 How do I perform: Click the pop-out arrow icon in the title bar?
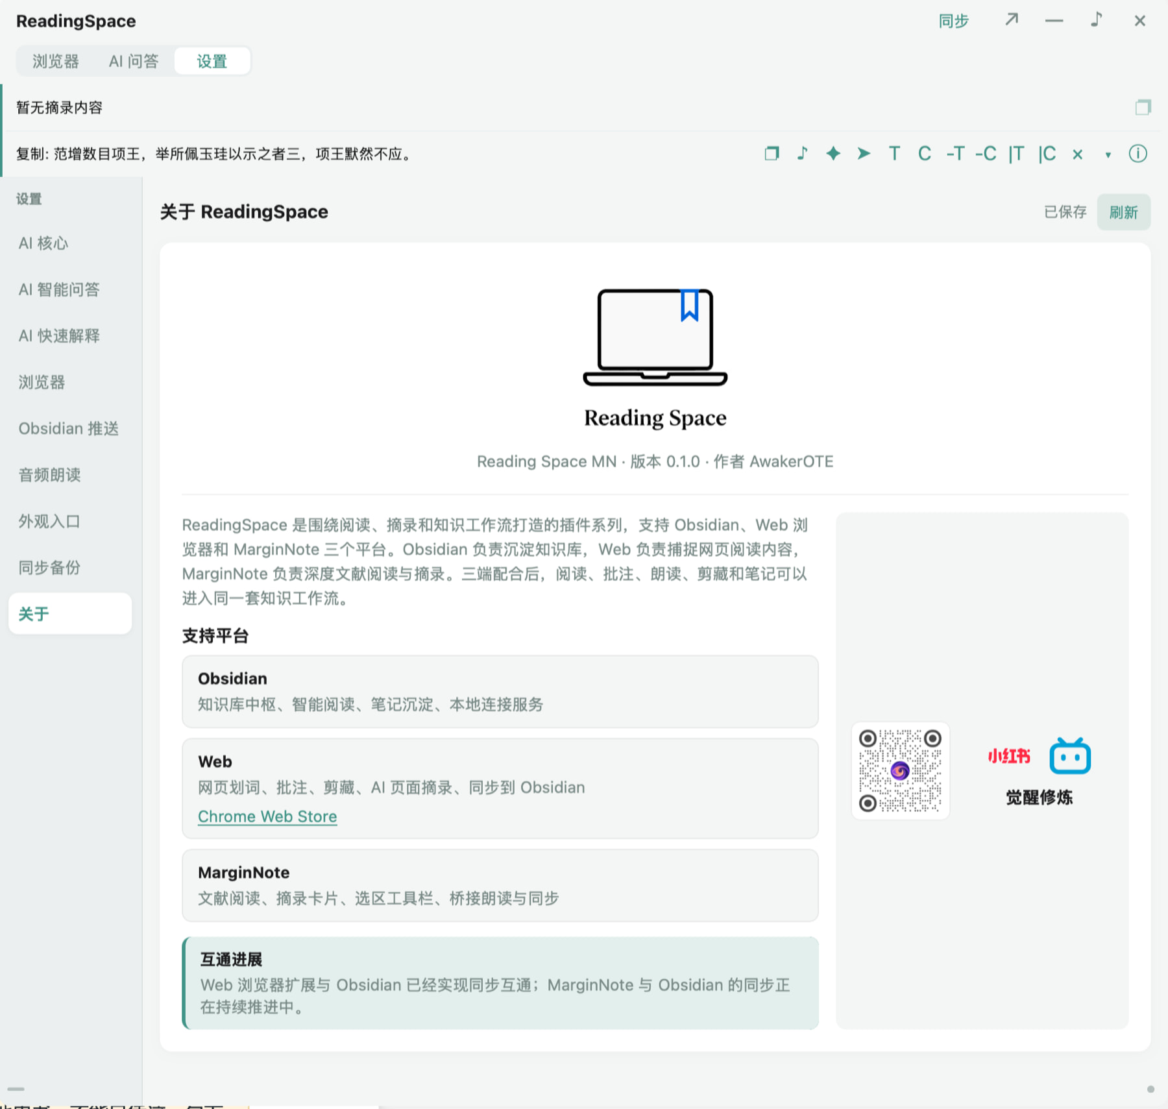[1012, 20]
